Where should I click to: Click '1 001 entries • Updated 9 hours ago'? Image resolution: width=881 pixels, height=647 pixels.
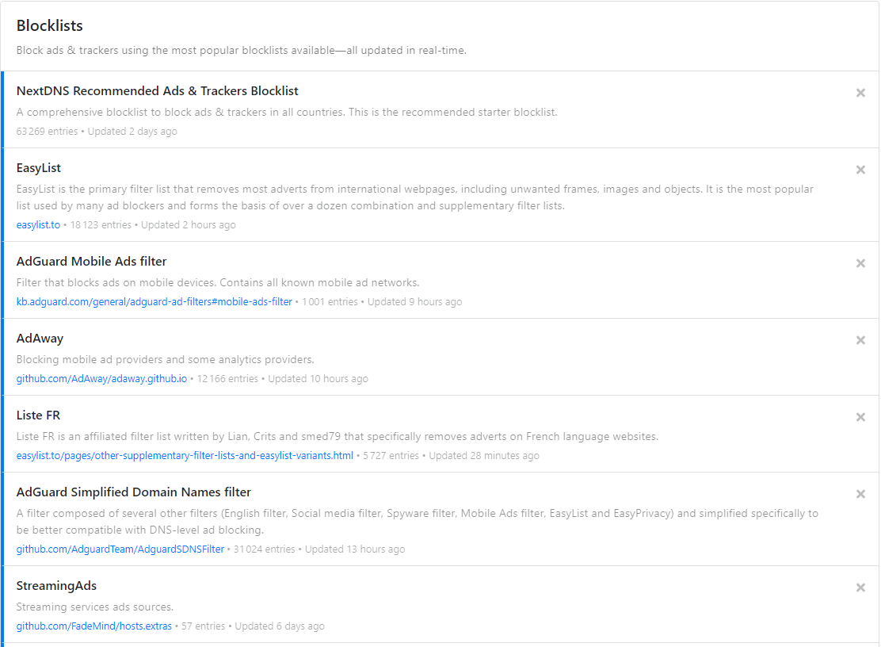(382, 302)
